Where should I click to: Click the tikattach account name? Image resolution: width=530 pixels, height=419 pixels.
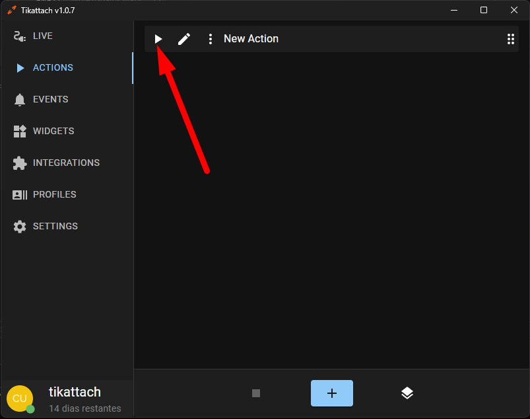(x=75, y=392)
